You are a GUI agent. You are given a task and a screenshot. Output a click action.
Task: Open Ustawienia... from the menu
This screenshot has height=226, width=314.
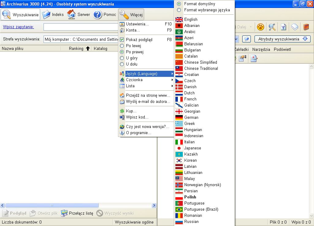tap(146, 24)
